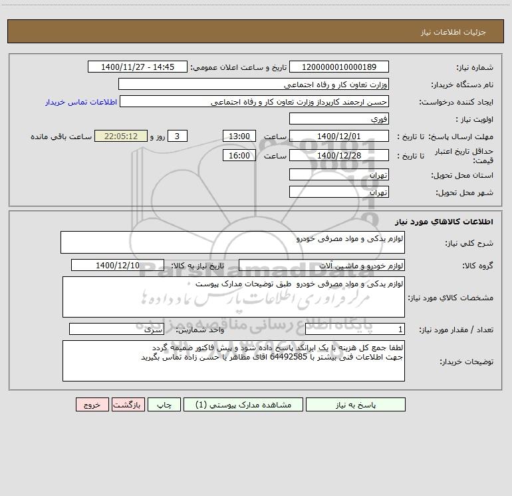This screenshot has height=496, width=512.
Task: Open مشاهده مدارک پیوستی (1) attachments
Action: click(243, 405)
